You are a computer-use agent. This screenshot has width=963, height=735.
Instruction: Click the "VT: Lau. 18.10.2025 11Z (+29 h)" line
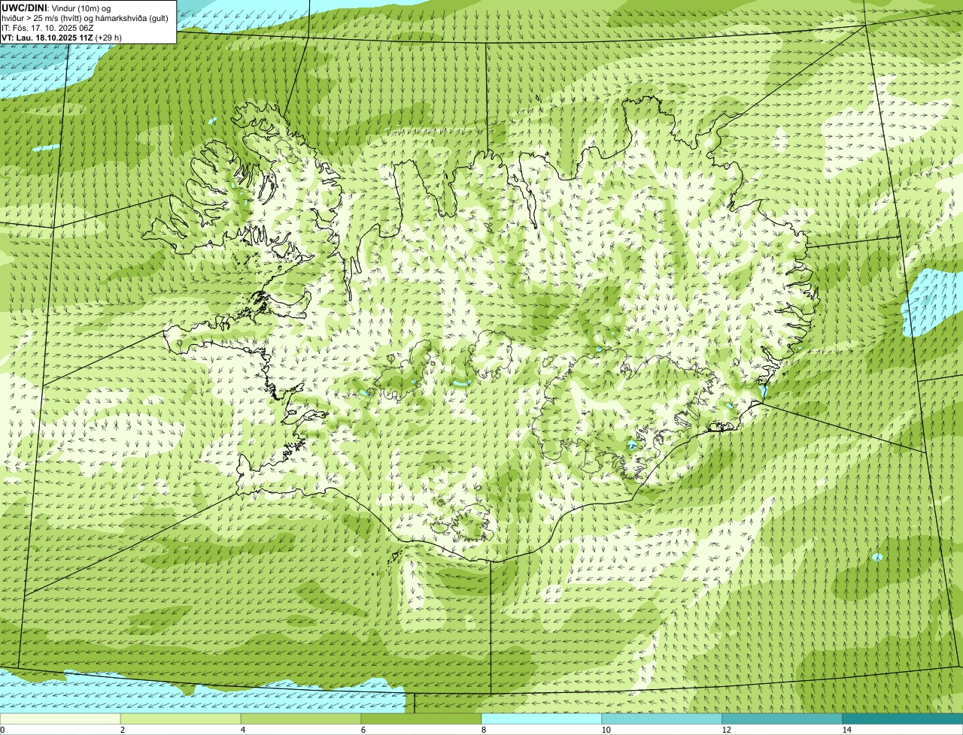(x=62, y=38)
